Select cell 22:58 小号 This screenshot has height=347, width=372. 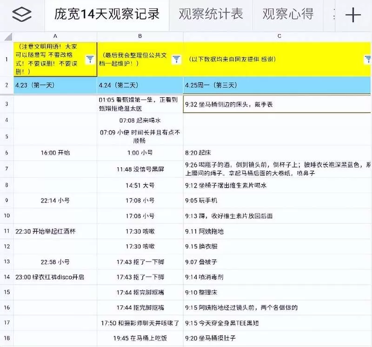click(x=55, y=262)
